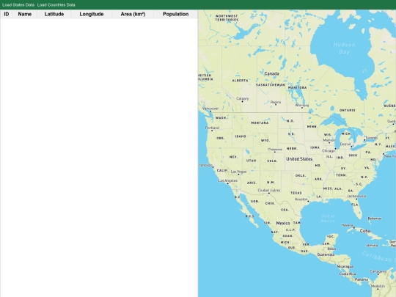Click the ALBERTA province label

point(240,81)
